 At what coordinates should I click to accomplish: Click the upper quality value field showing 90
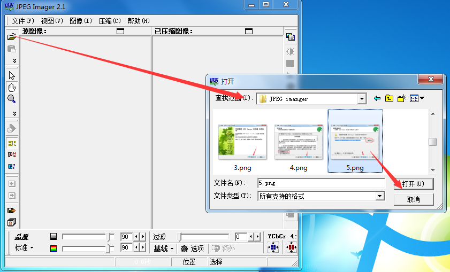click(126, 237)
